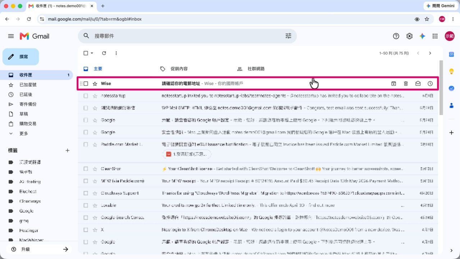This screenshot has height=259, width=460.
Task: Open Gmail settings gear
Action: point(409,36)
